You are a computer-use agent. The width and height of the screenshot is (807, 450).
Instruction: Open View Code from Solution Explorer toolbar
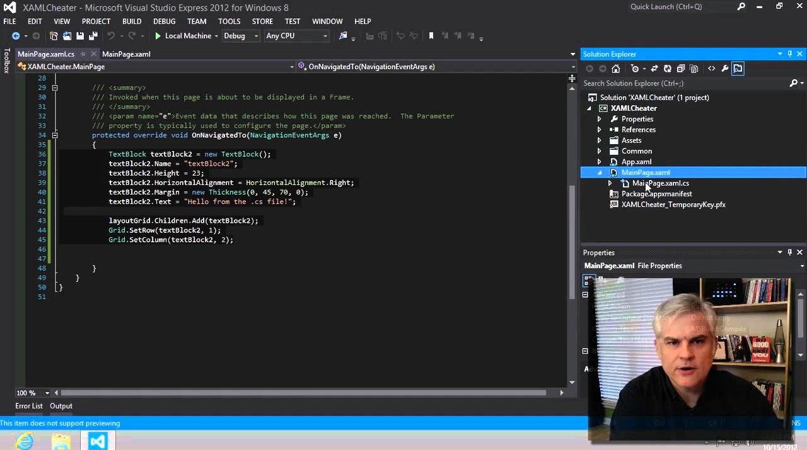(712, 69)
